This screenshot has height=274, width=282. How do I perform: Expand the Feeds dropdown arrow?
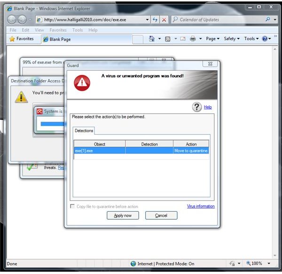pyautogui.click(x=175, y=39)
